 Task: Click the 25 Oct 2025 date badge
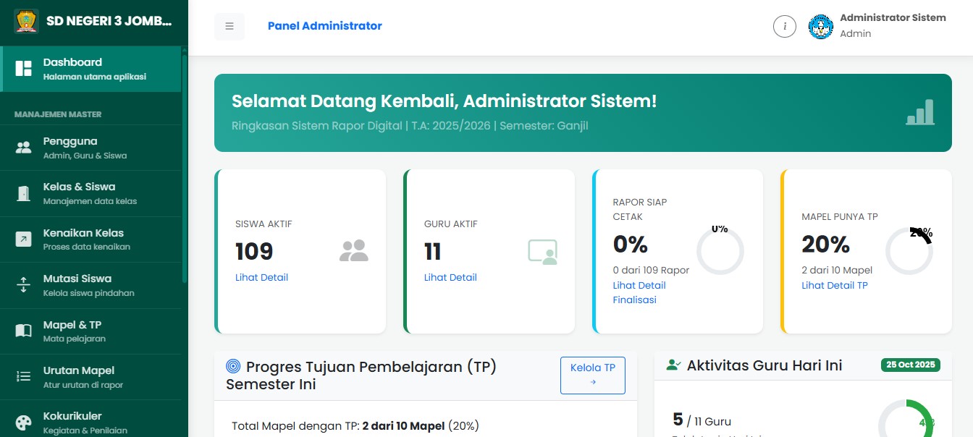coord(910,365)
